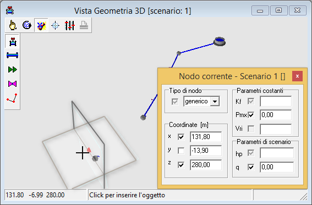This screenshot has width=312, height=205.
Task: Disable the Pmx checkbox
Action: point(251,115)
